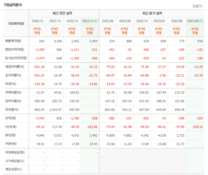Image resolution: width=208 pixels, height=175 pixels.
Task: Click the PER(배) row label
Action: click(x=11, y=127)
